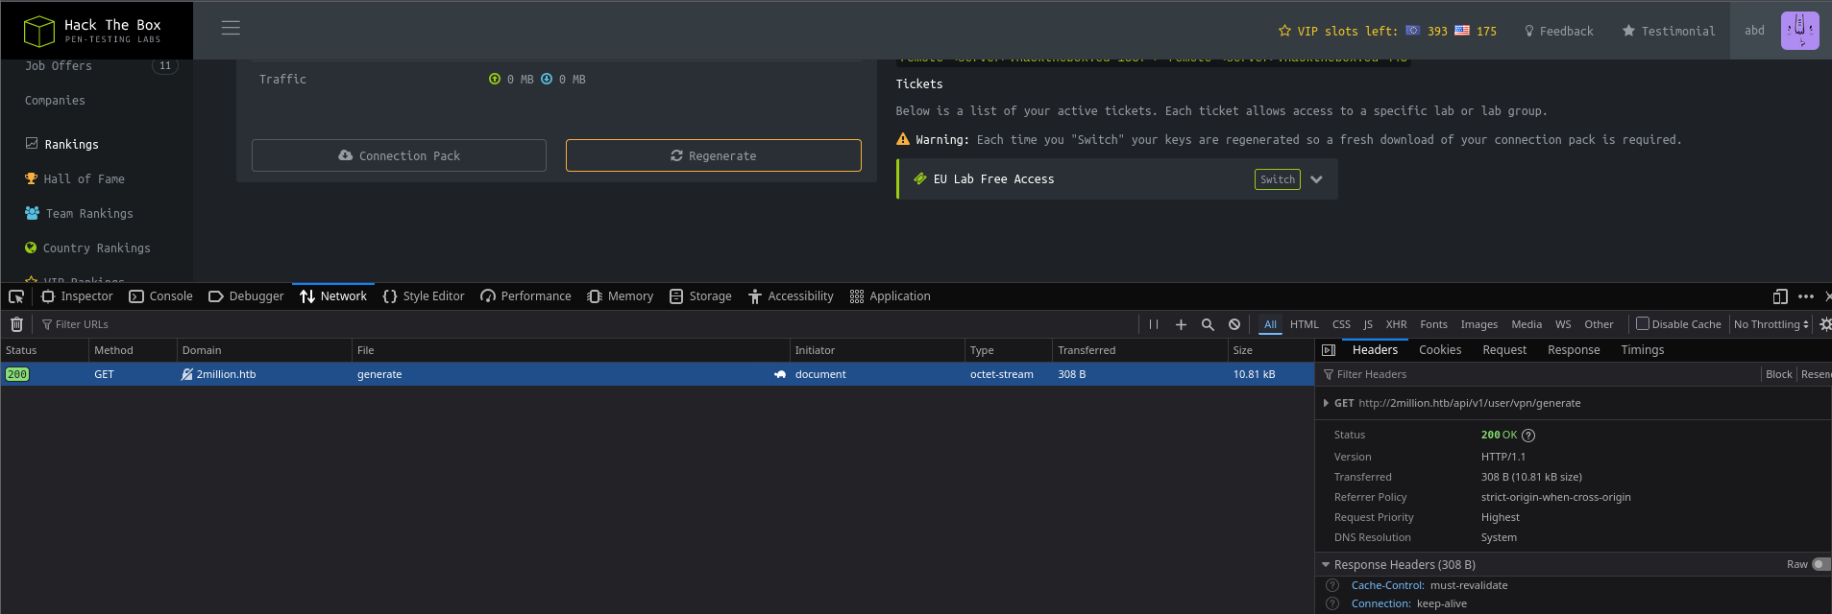The width and height of the screenshot is (1832, 614).
Task: Click the turtle slow-request icon
Action: click(780, 374)
